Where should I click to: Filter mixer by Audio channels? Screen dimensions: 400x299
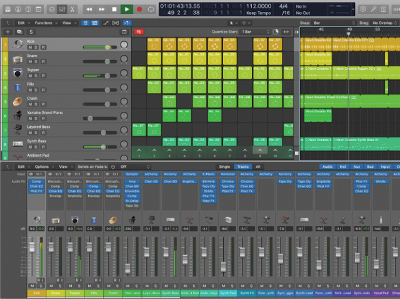[327, 167]
